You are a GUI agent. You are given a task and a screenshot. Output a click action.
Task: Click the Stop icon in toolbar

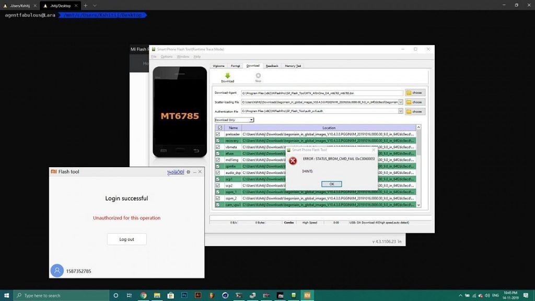tap(258, 76)
